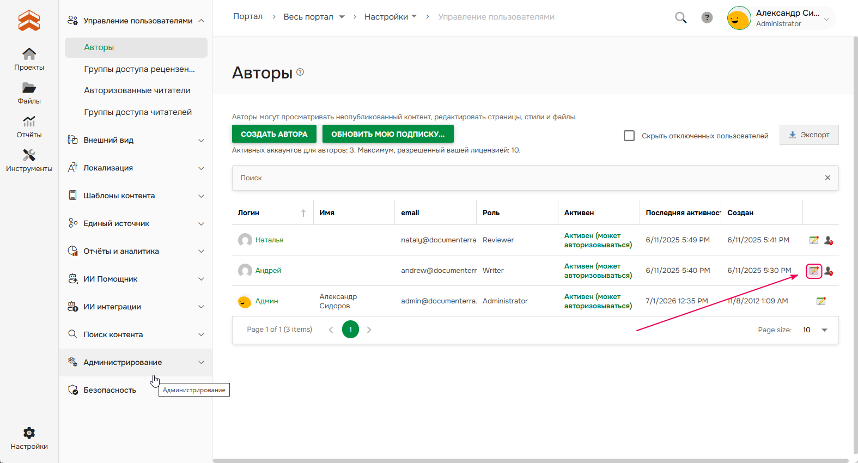Viewport: 858px width, 463px height.
Task: Expand Локализация section
Action: pos(201,168)
